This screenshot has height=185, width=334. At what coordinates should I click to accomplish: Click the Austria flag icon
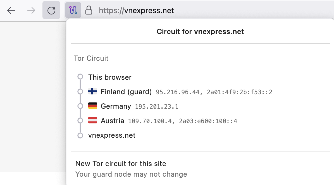tap(93, 120)
